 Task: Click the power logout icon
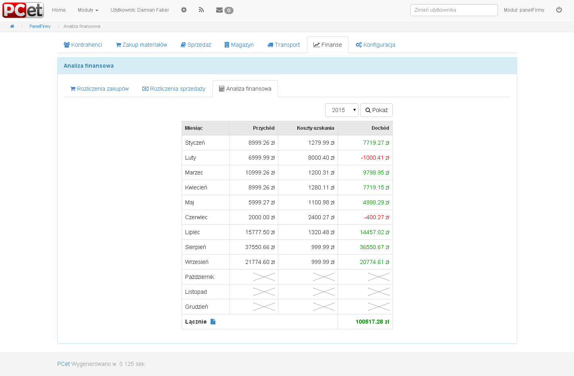[x=559, y=10]
